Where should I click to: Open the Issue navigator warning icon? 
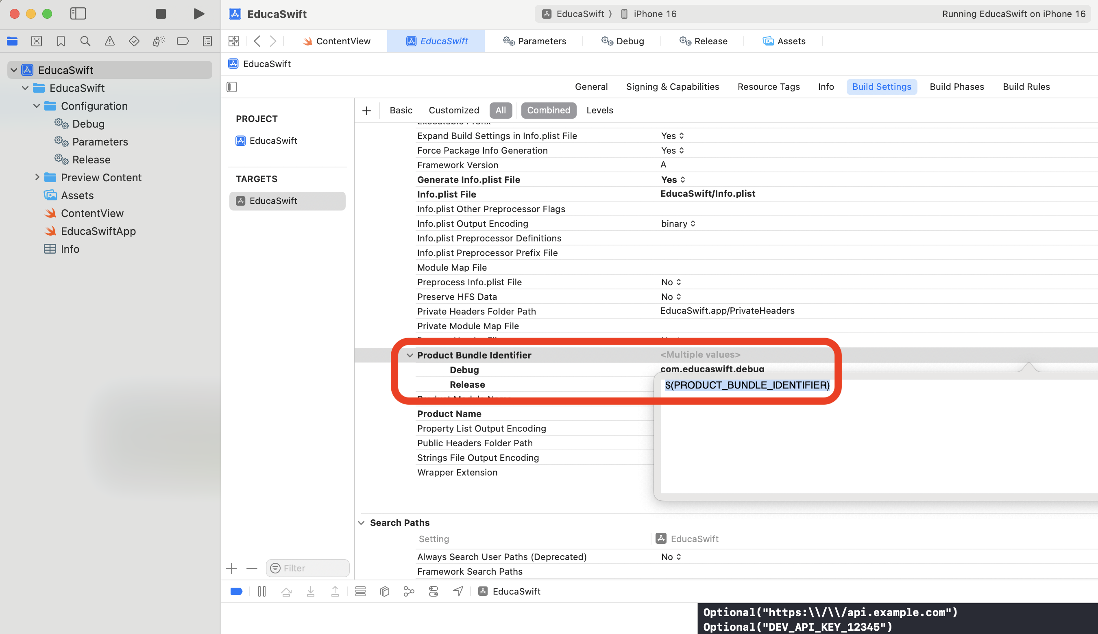coord(110,41)
